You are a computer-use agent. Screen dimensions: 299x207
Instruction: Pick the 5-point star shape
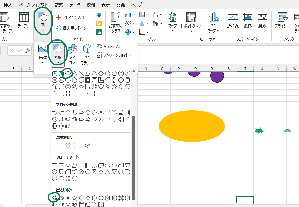pos(75,198)
